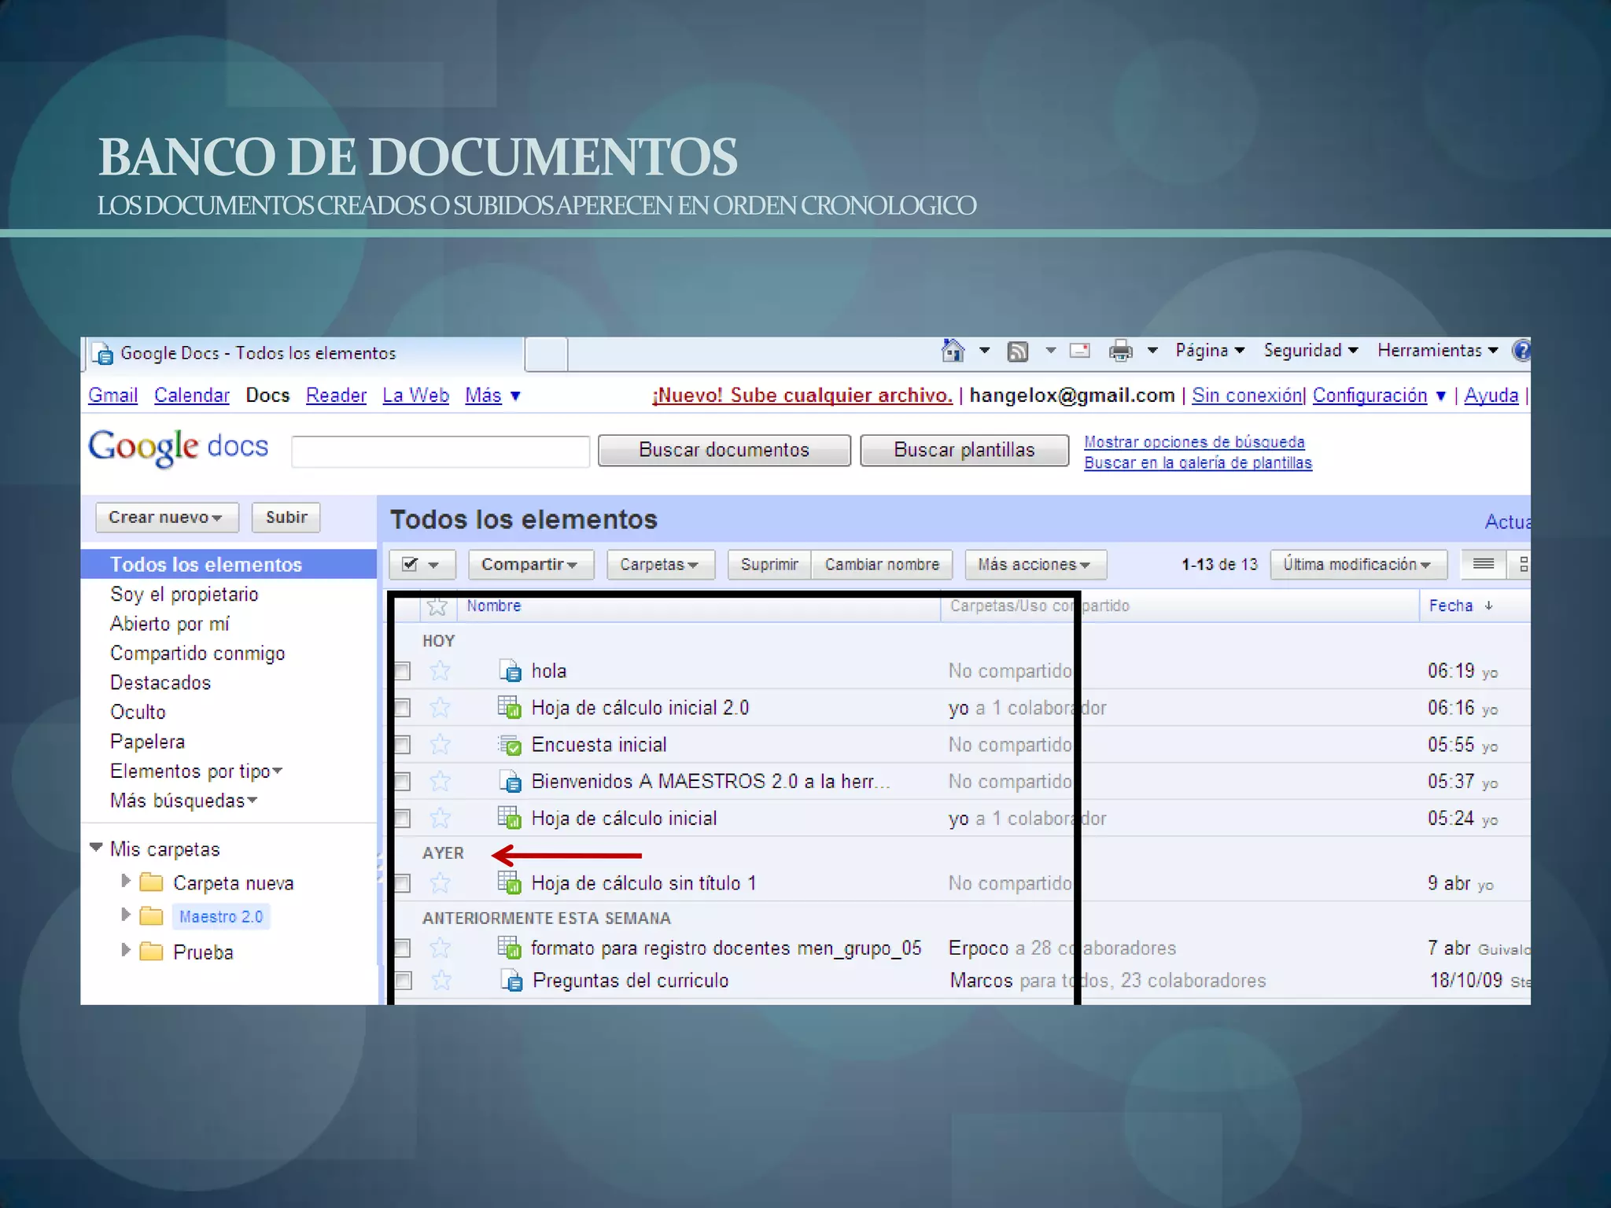Select 'Papelera' in sidebar
The image size is (1611, 1208).
(x=147, y=742)
